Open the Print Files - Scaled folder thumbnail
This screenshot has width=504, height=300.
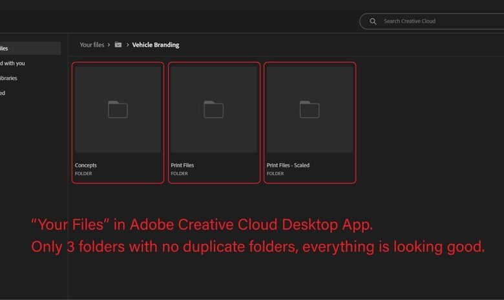click(x=310, y=109)
